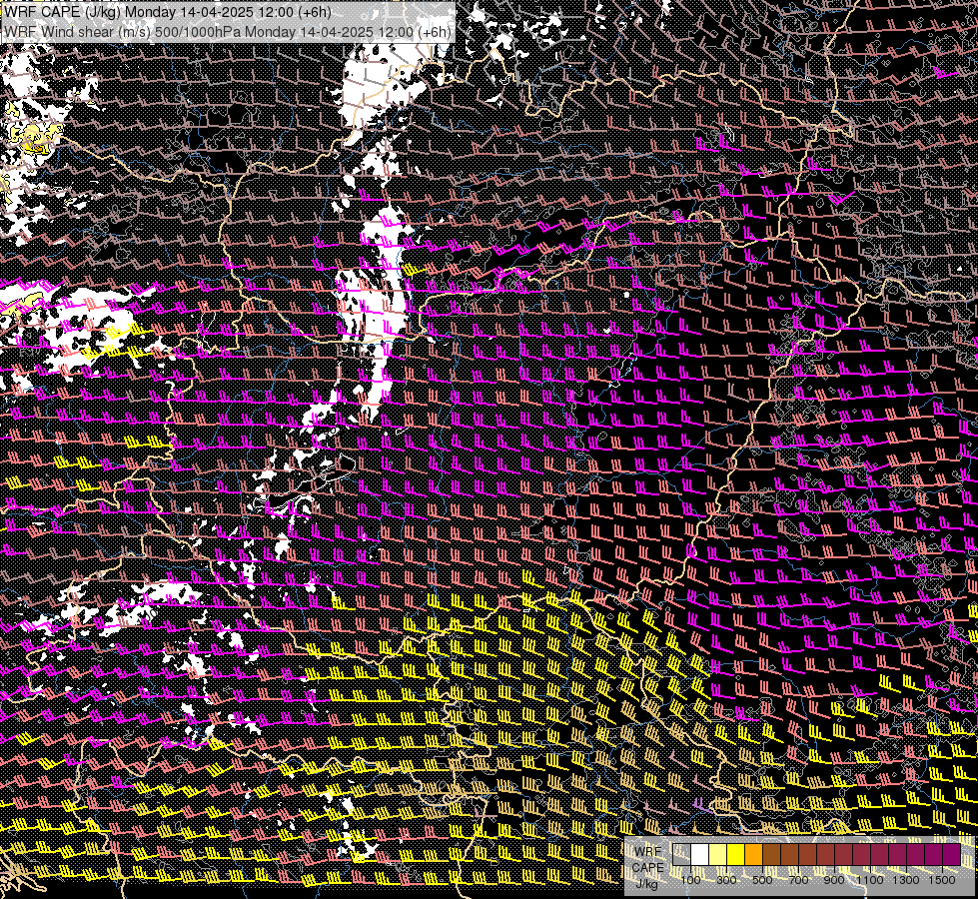978x899 pixels.
Task: Click the leftmost transparent legend swatch
Action: pyautogui.click(x=681, y=855)
